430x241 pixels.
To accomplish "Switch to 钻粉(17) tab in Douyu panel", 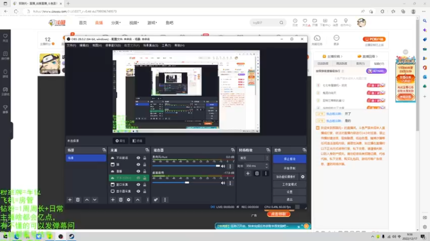I will point(379,63).
